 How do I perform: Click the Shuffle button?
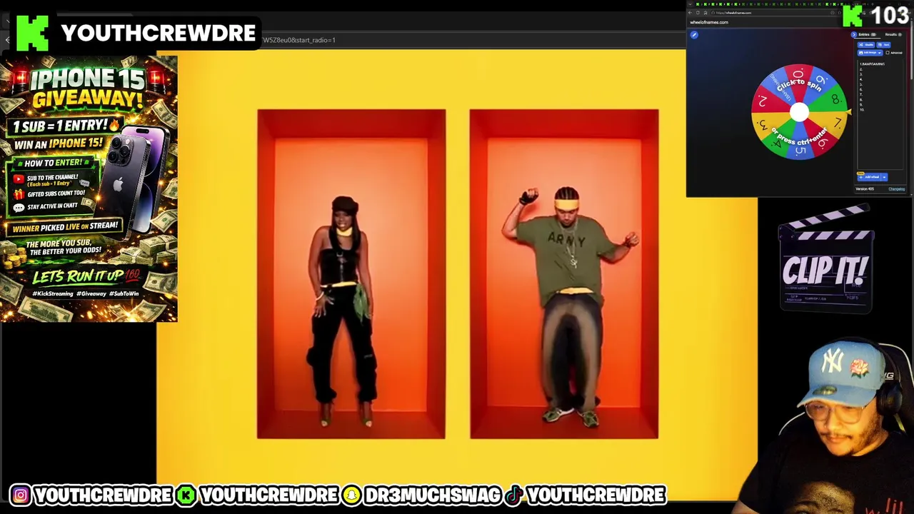pyautogui.click(x=866, y=45)
